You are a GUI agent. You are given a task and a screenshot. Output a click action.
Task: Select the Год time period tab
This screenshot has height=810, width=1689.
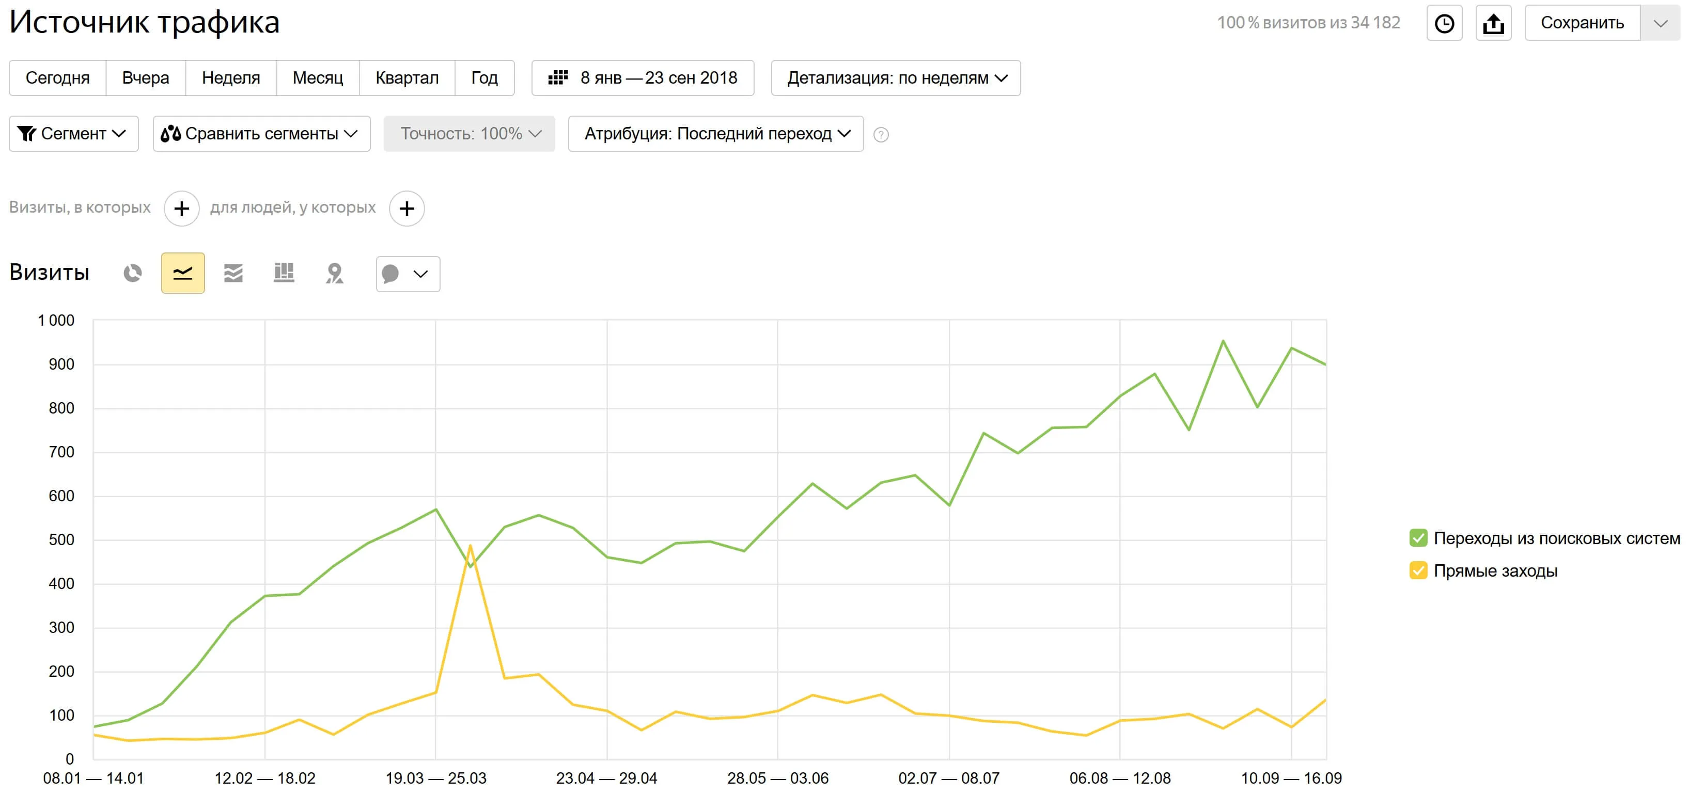pos(484,77)
